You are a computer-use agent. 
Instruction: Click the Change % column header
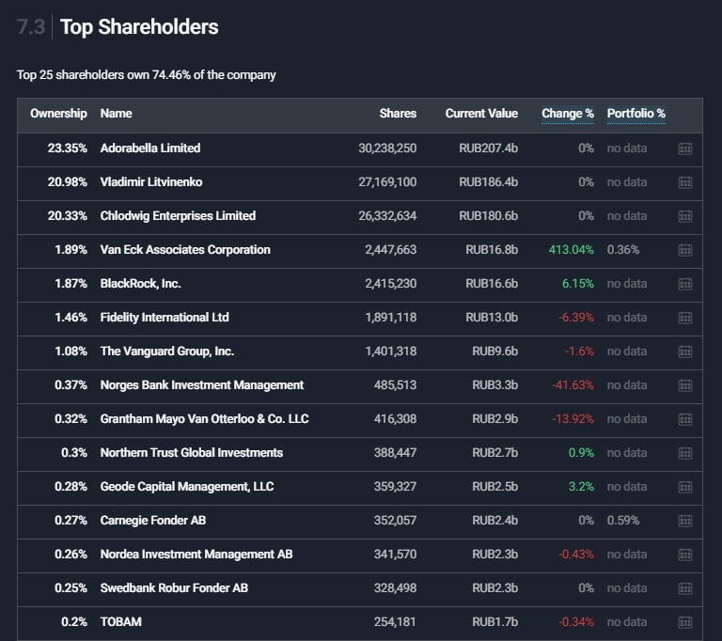pos(567,114)
